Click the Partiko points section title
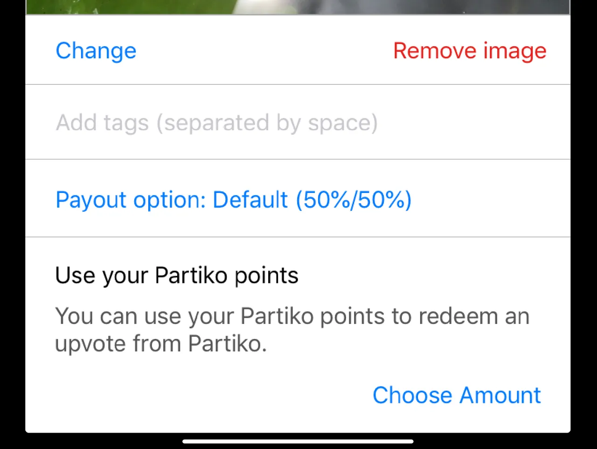Image resolution: width=597 pixels, height=449 pixels. pyautogui.click(x=177, y=276)
